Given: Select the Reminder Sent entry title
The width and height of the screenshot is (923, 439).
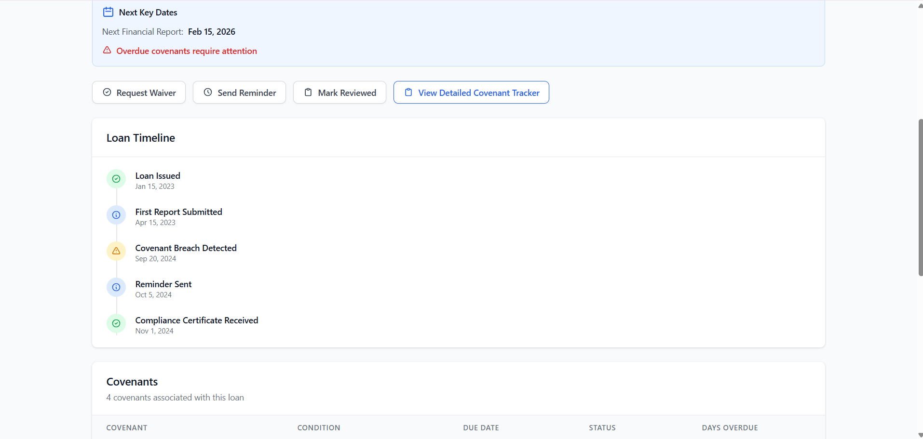Looking at the screenshot, I should tap(163, 284).
